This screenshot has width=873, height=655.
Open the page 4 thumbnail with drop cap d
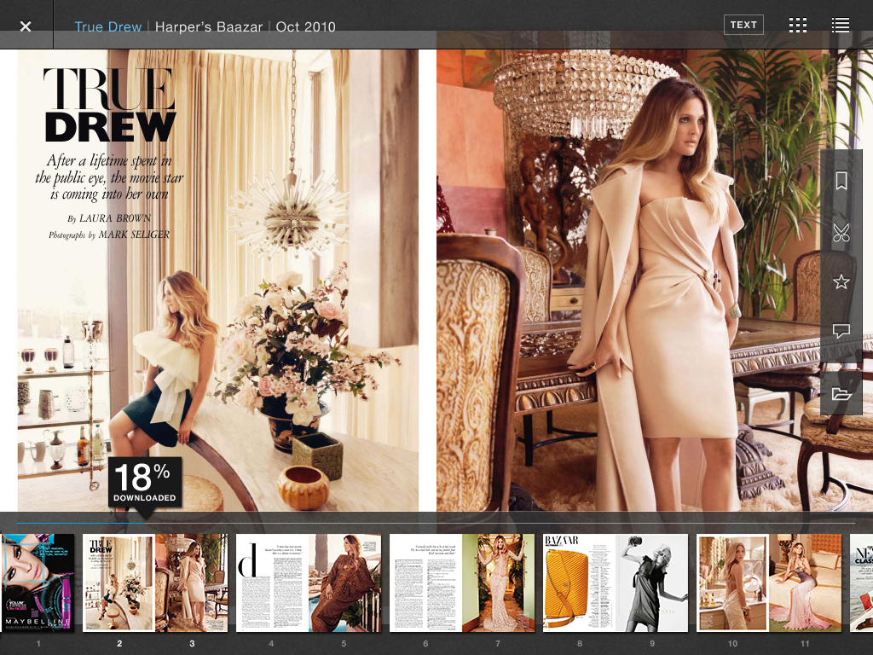click(272, 583)
